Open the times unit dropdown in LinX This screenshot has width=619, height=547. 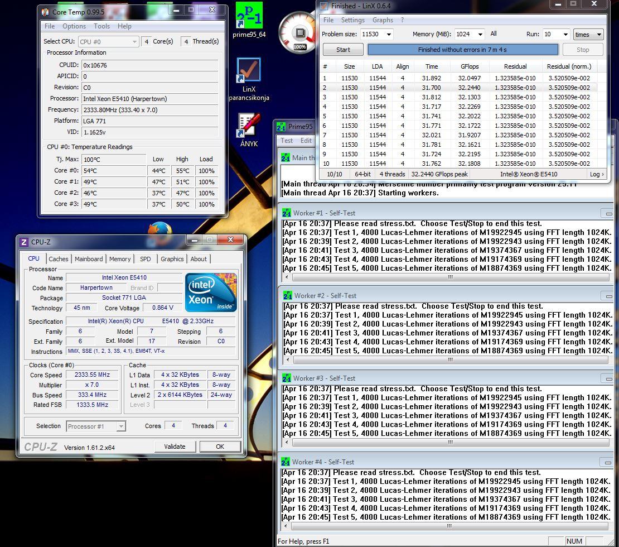tap(588, 35)
